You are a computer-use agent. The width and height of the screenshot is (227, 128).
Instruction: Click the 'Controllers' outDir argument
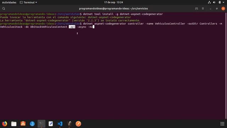point(208,24)
